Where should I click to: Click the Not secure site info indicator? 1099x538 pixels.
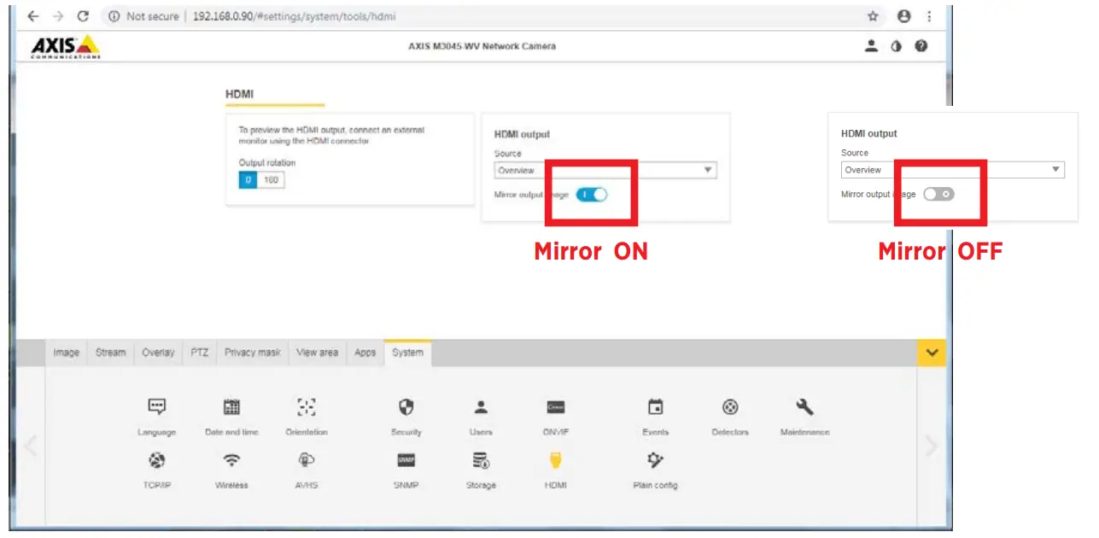tap(143, 16)
